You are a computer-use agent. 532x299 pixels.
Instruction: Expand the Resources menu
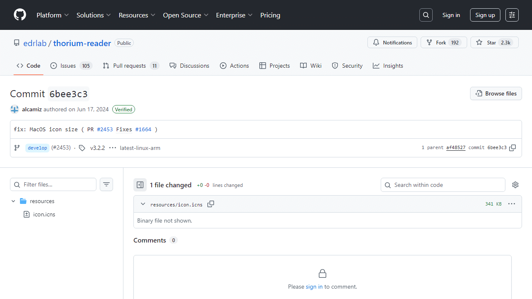(137, 15)
